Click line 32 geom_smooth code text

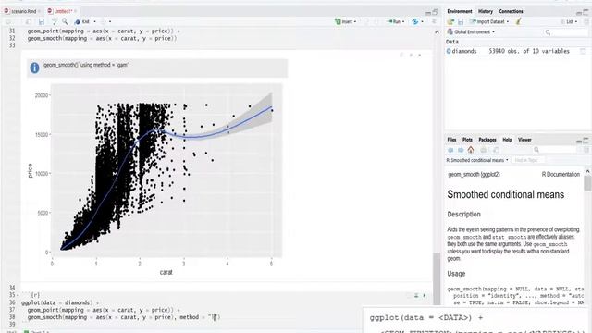(x=102, y=38)
